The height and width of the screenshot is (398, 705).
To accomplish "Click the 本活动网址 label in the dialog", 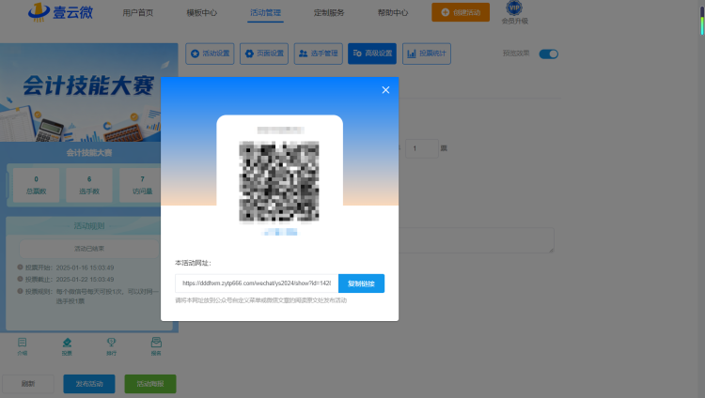I will click(x=193, y=263).
